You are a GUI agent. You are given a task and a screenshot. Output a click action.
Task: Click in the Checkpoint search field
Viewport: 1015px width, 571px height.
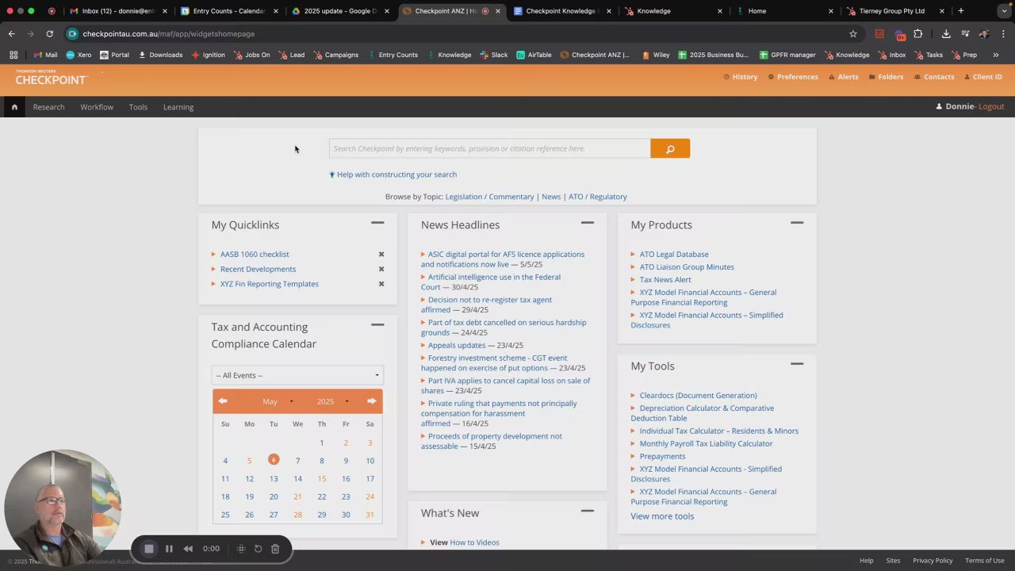click(490, 148)
